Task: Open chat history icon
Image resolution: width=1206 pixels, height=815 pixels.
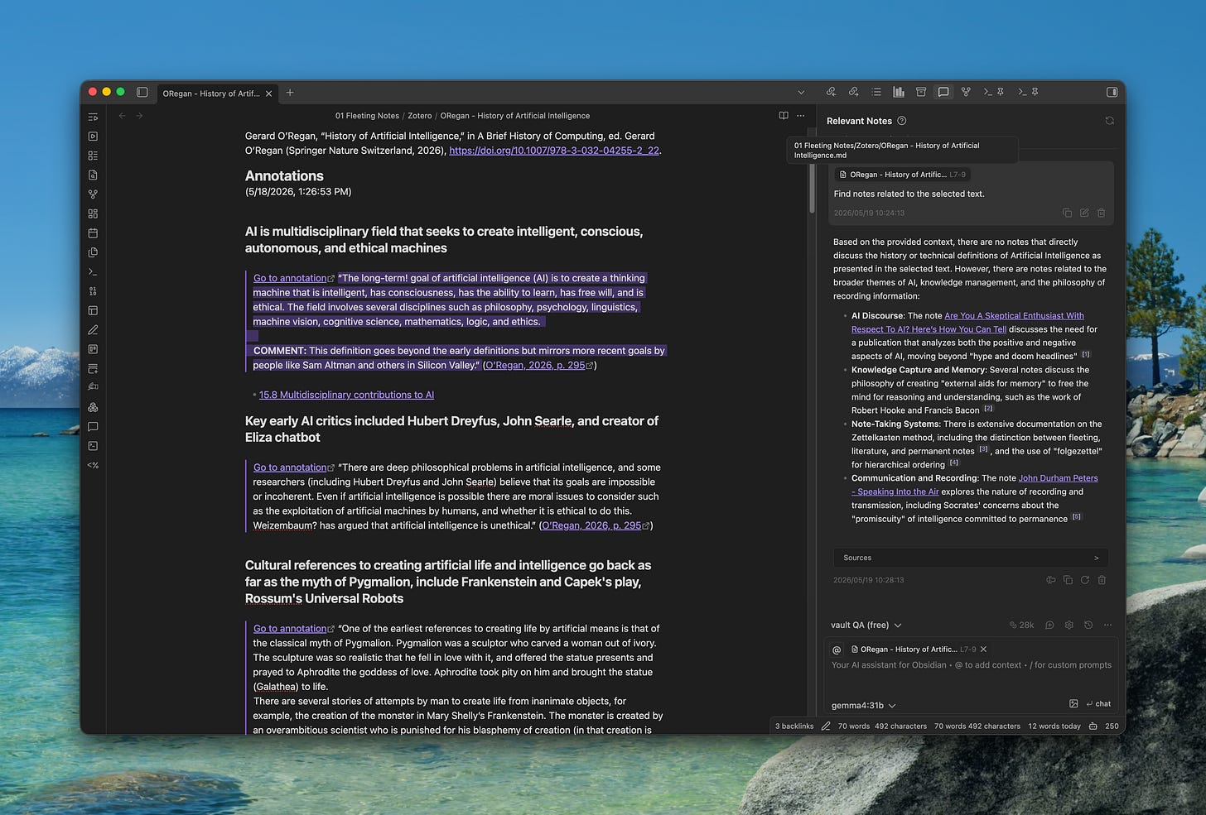Action: pos(1088,625)
